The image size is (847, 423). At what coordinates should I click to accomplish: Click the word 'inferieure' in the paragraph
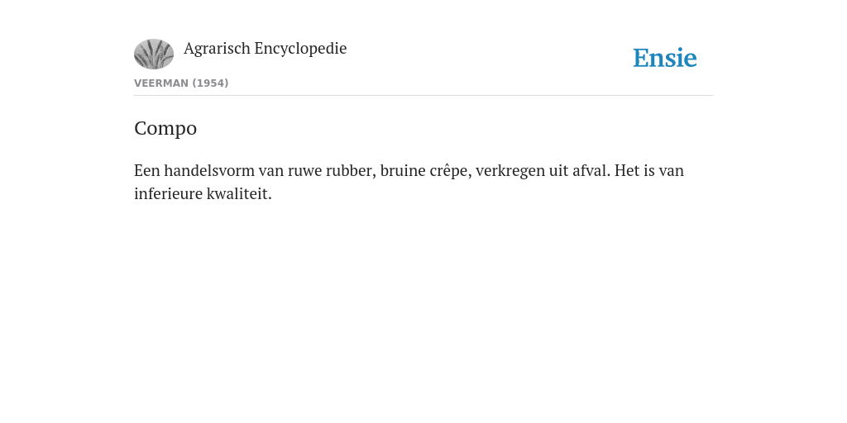168,193
